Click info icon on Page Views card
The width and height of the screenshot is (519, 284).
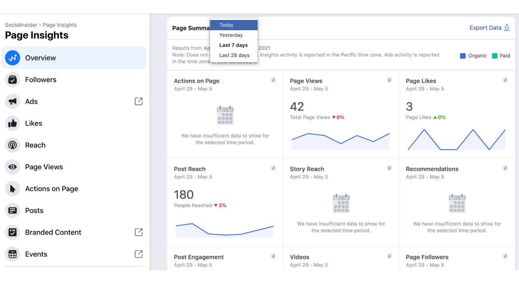click(x=389, y=80)
